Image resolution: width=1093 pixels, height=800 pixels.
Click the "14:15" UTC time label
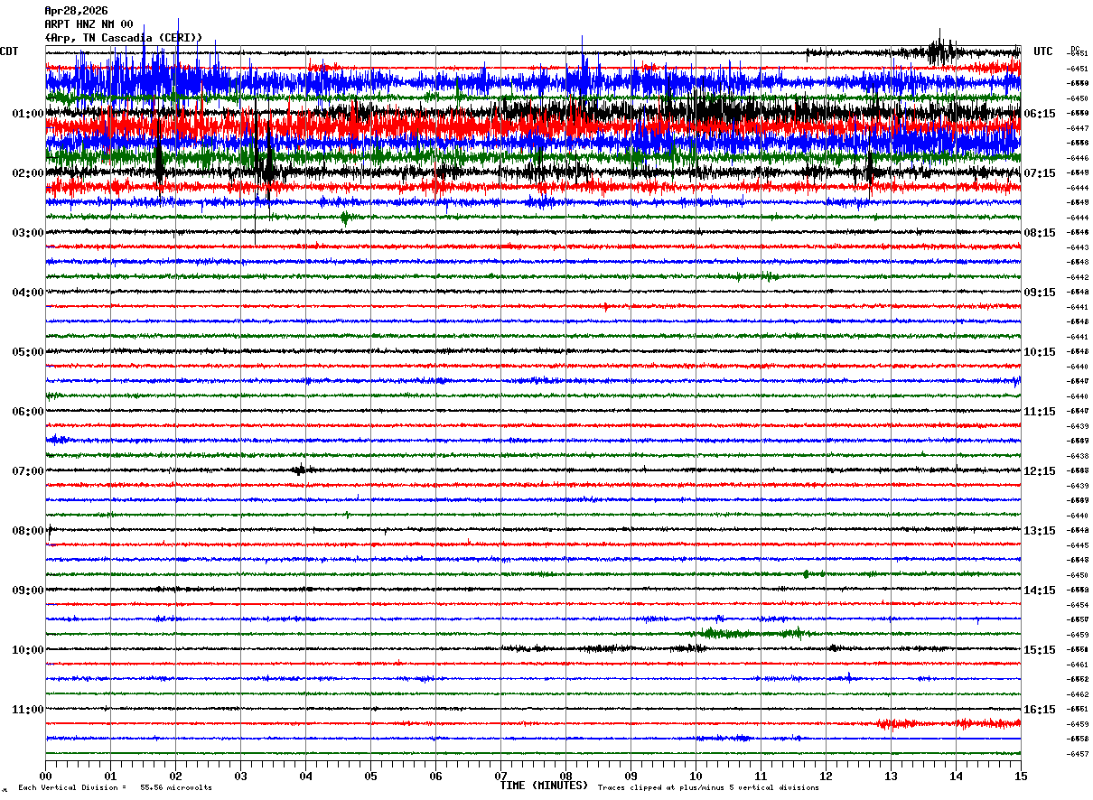[1040, 591]
